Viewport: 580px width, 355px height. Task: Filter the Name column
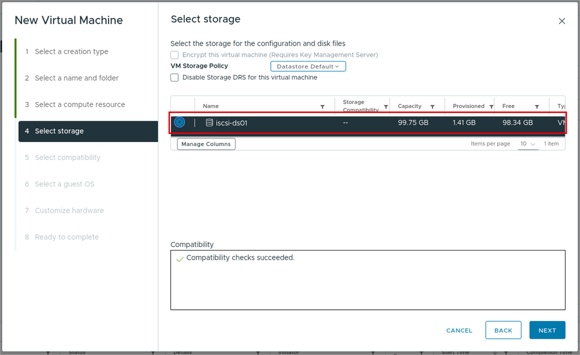coord(323,106)
